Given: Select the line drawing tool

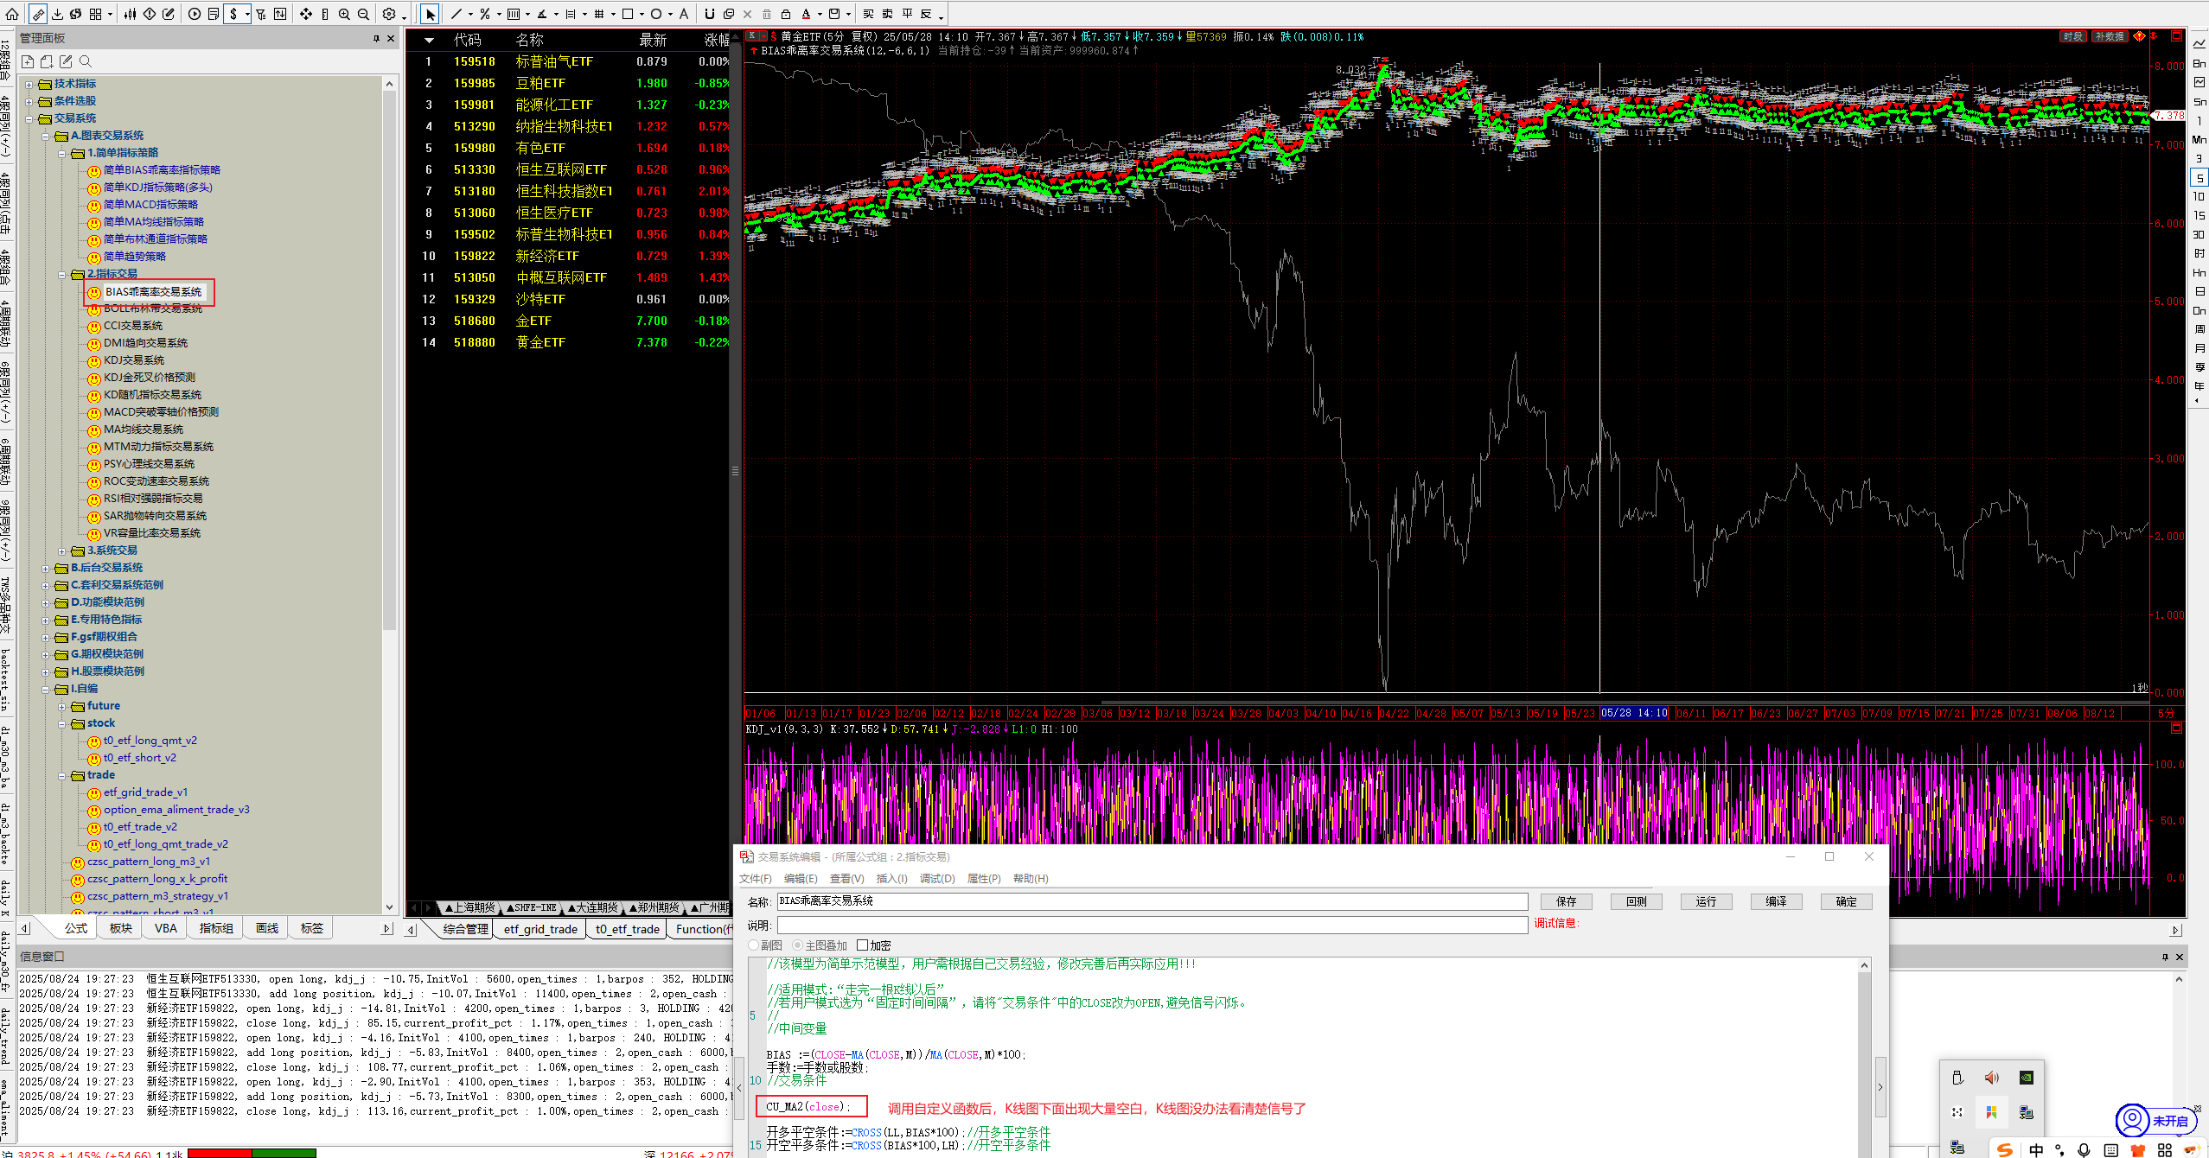Looking at the screenshot, I should tap(456, 14).
